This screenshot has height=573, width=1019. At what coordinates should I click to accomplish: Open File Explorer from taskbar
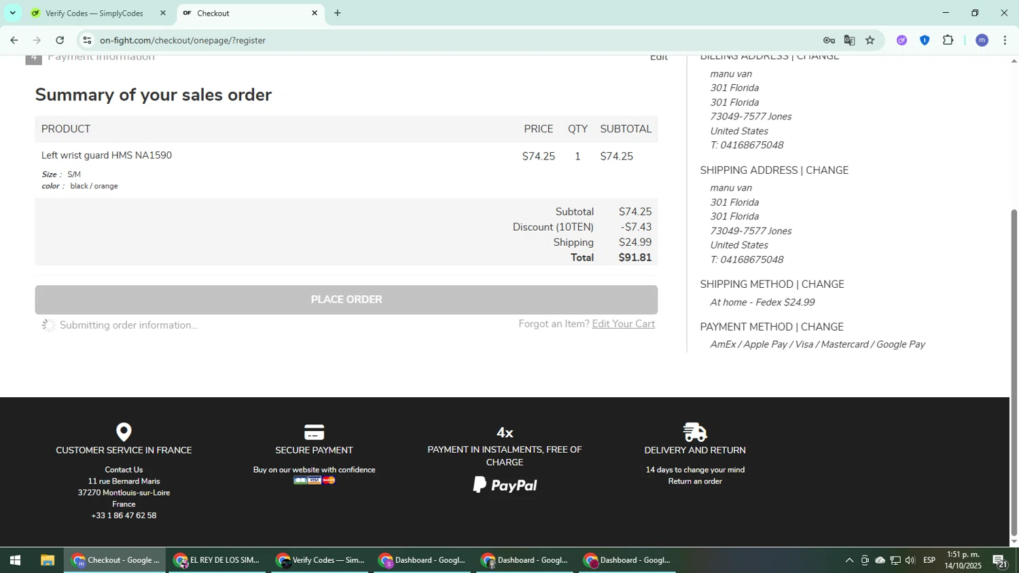47,560
